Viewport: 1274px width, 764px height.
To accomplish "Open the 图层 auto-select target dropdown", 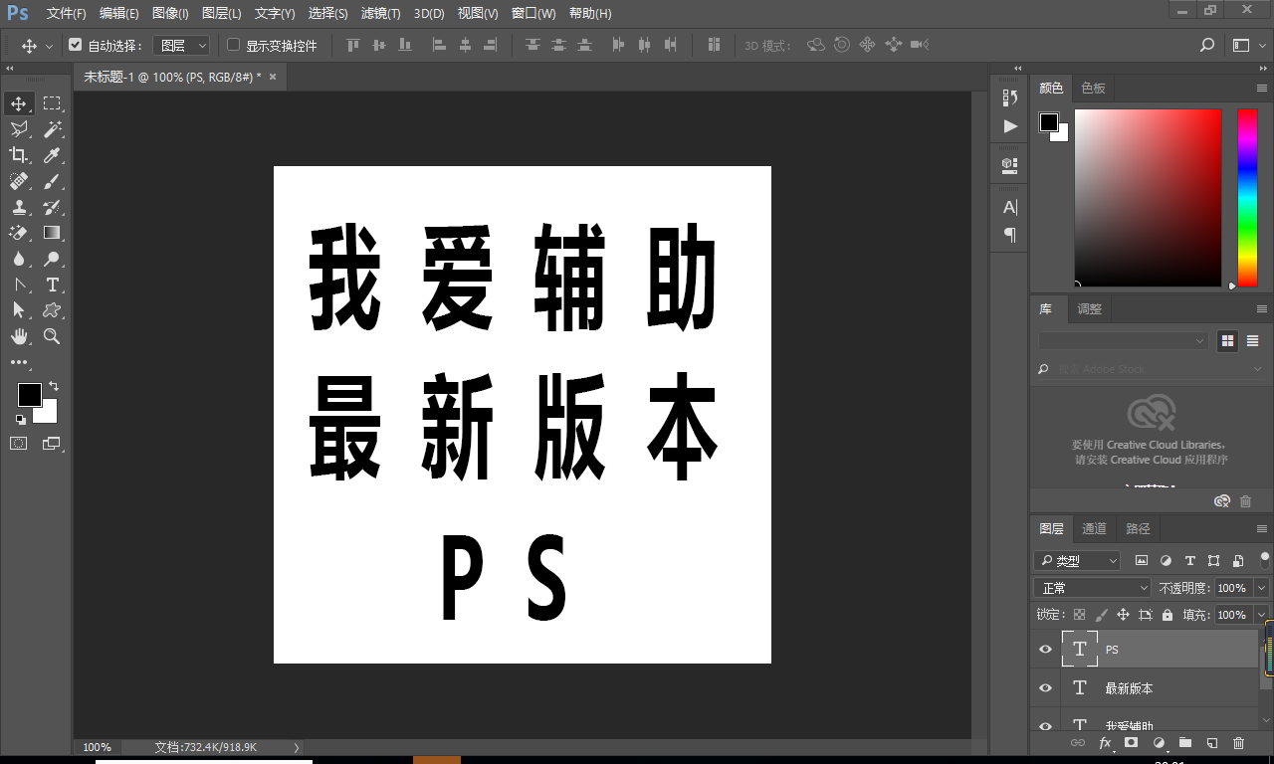I will point(182,45).
